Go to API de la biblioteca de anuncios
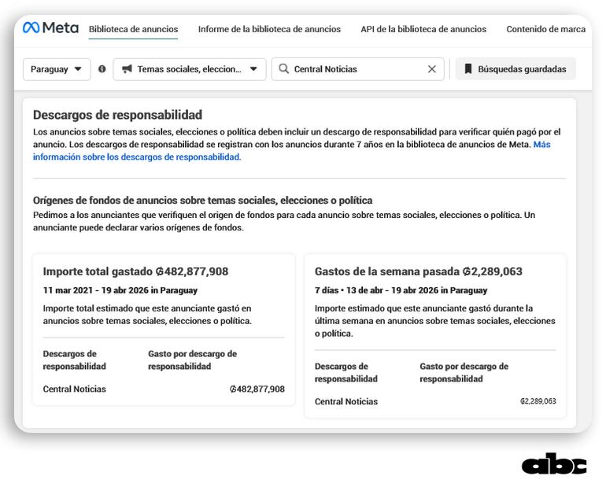The image size is (606, 494). pyautogui.click(x=423, y=29)
